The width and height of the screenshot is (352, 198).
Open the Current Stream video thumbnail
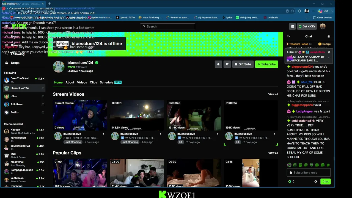point(80,115)
